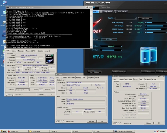Click the BIOS date 04/26/2010 field
This screenshot has width=167, height=133.
pyautogui.click(x=86, y=104)
